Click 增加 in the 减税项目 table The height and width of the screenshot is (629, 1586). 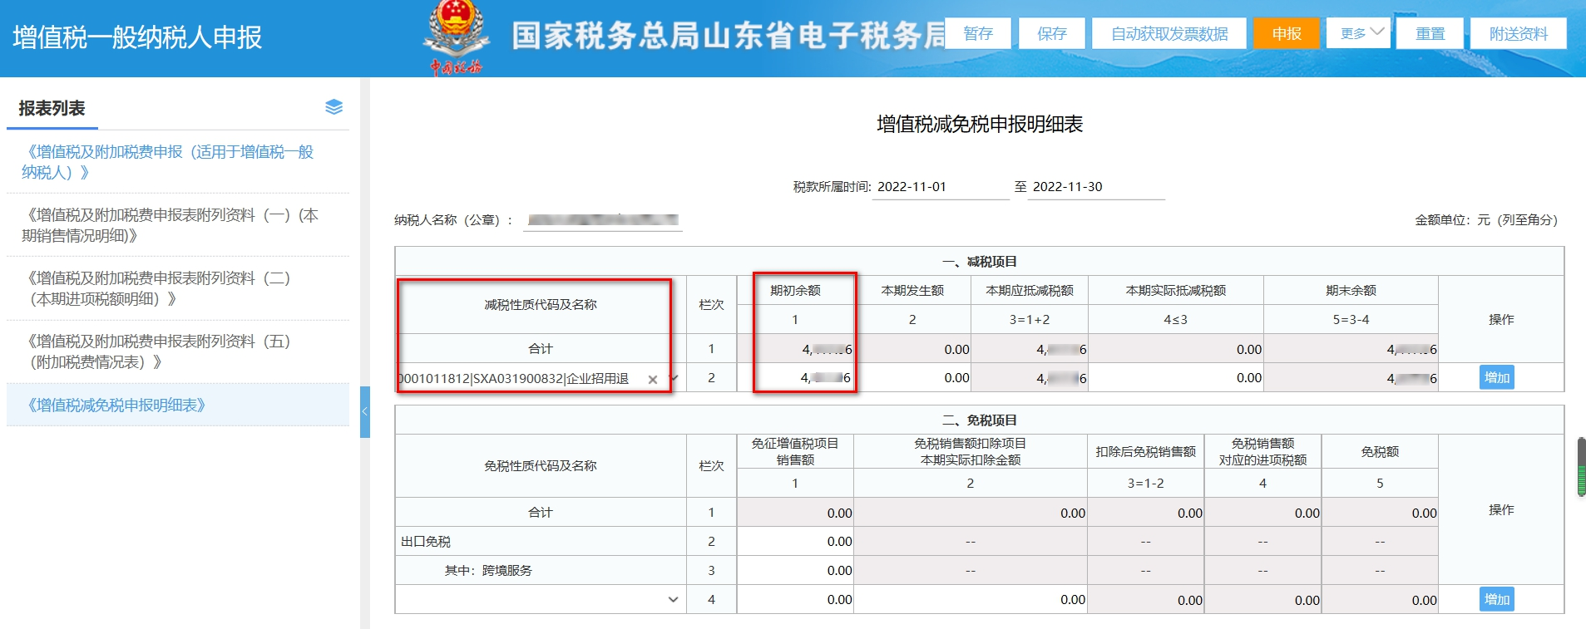pos(1496,377)
